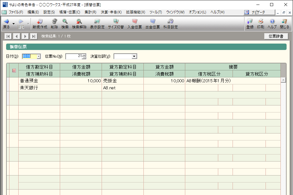Screen dimensions: 293x195
Task: Click credit amount 10,000 cell
Action: (x=164, y=81)
